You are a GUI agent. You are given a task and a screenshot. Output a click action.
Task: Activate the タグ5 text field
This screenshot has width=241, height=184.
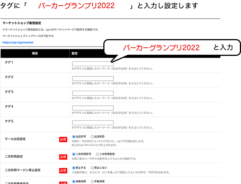[x=93, y=123]
